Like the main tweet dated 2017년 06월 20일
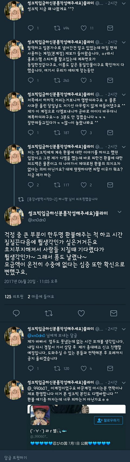Image resolution: width=130 pixels, height=462 pixels. [x=81, y=313]
